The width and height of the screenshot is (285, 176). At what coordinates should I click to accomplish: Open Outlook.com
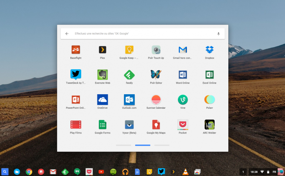click(x=129, y=99)
